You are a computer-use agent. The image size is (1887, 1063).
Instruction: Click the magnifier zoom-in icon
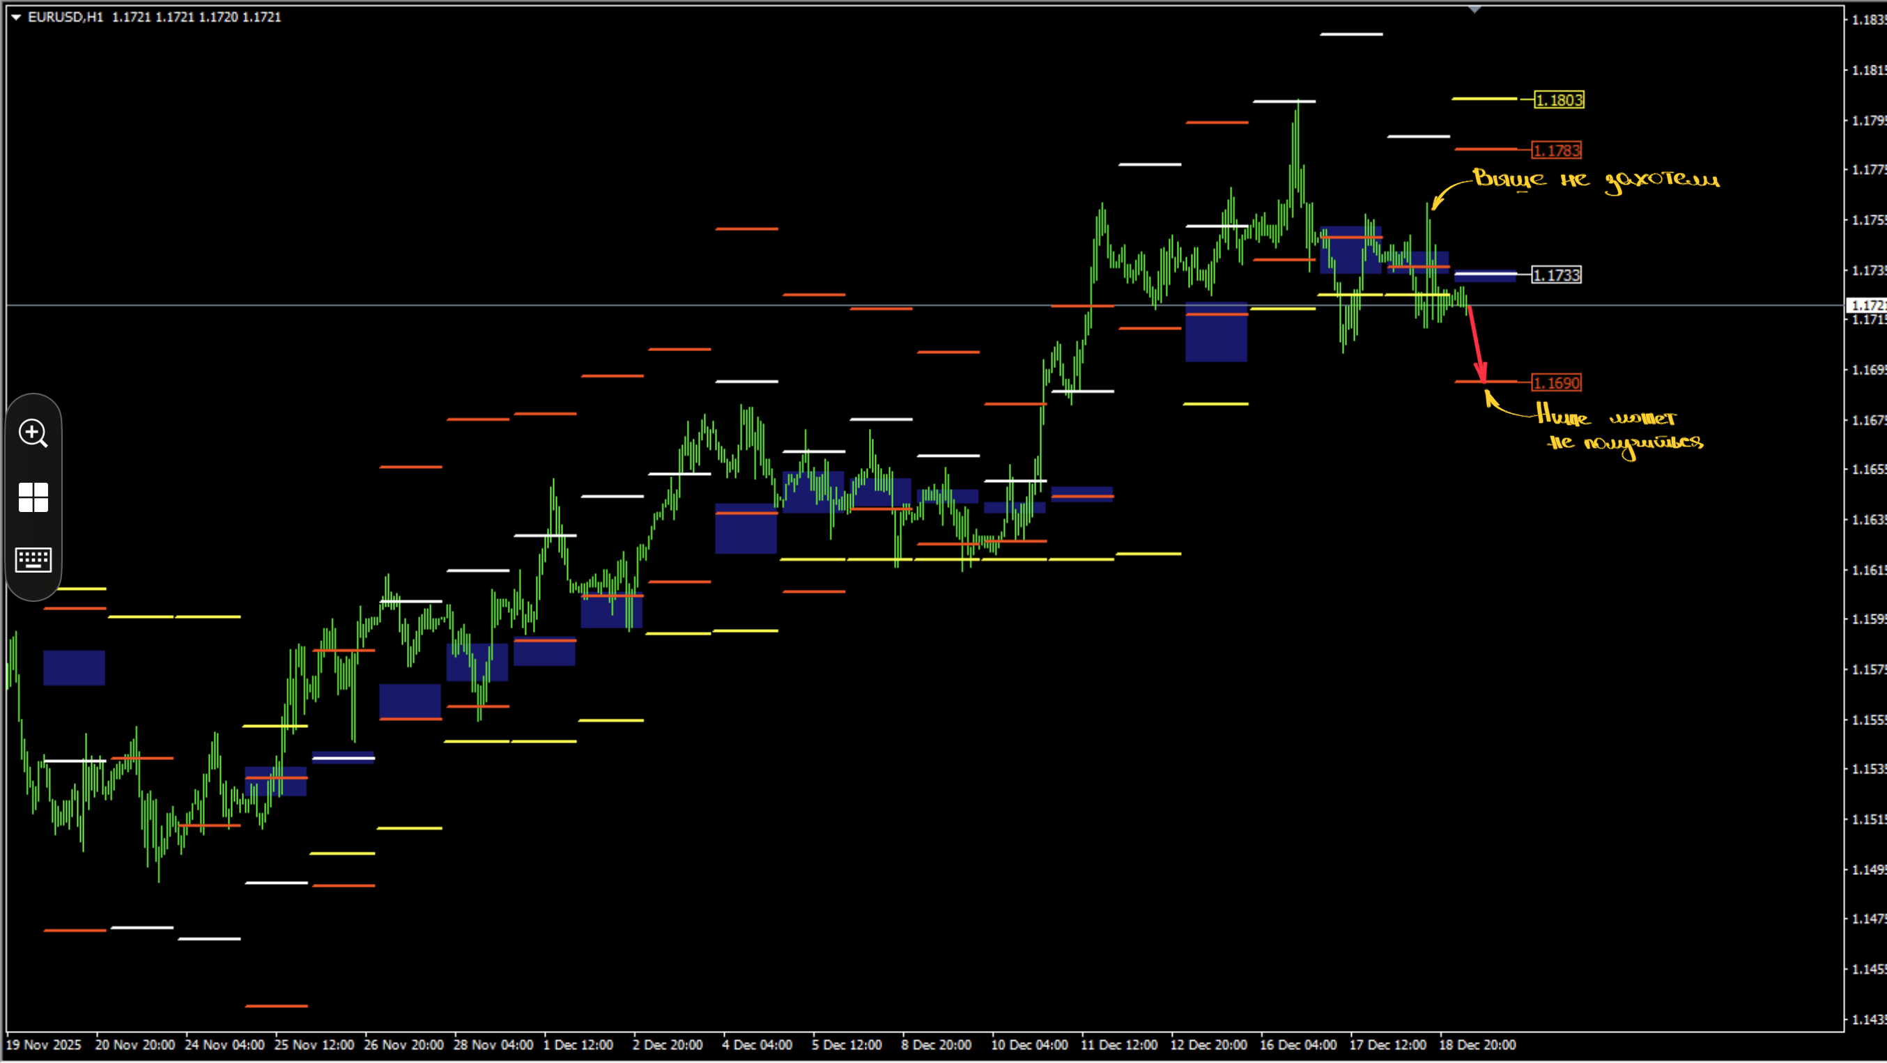(33, 433)
